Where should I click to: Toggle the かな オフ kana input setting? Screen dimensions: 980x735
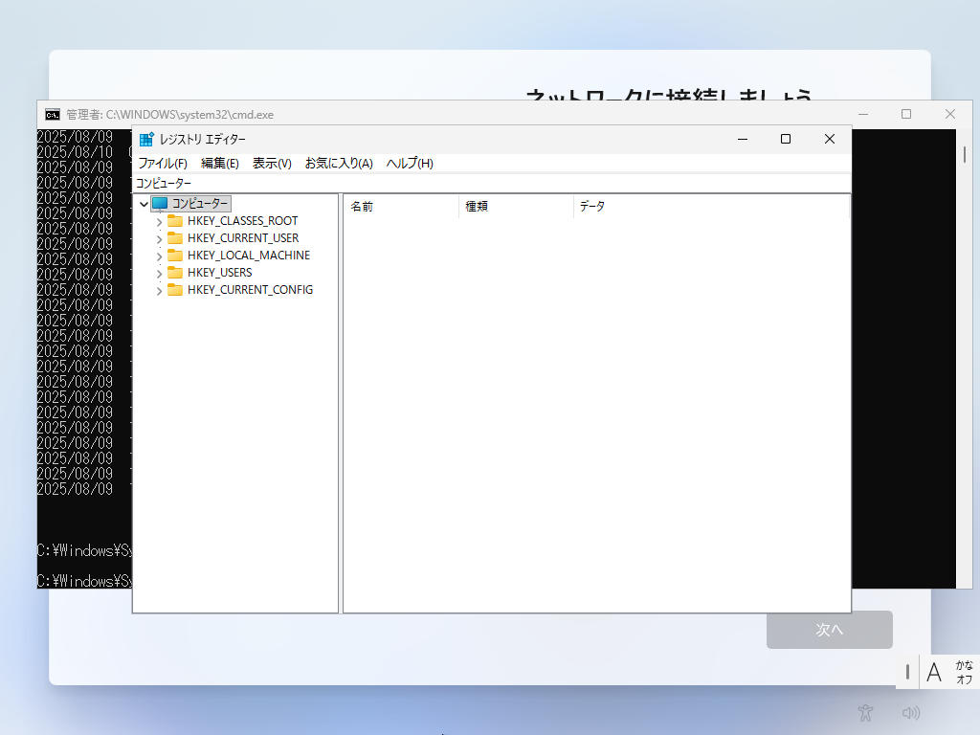964,672
